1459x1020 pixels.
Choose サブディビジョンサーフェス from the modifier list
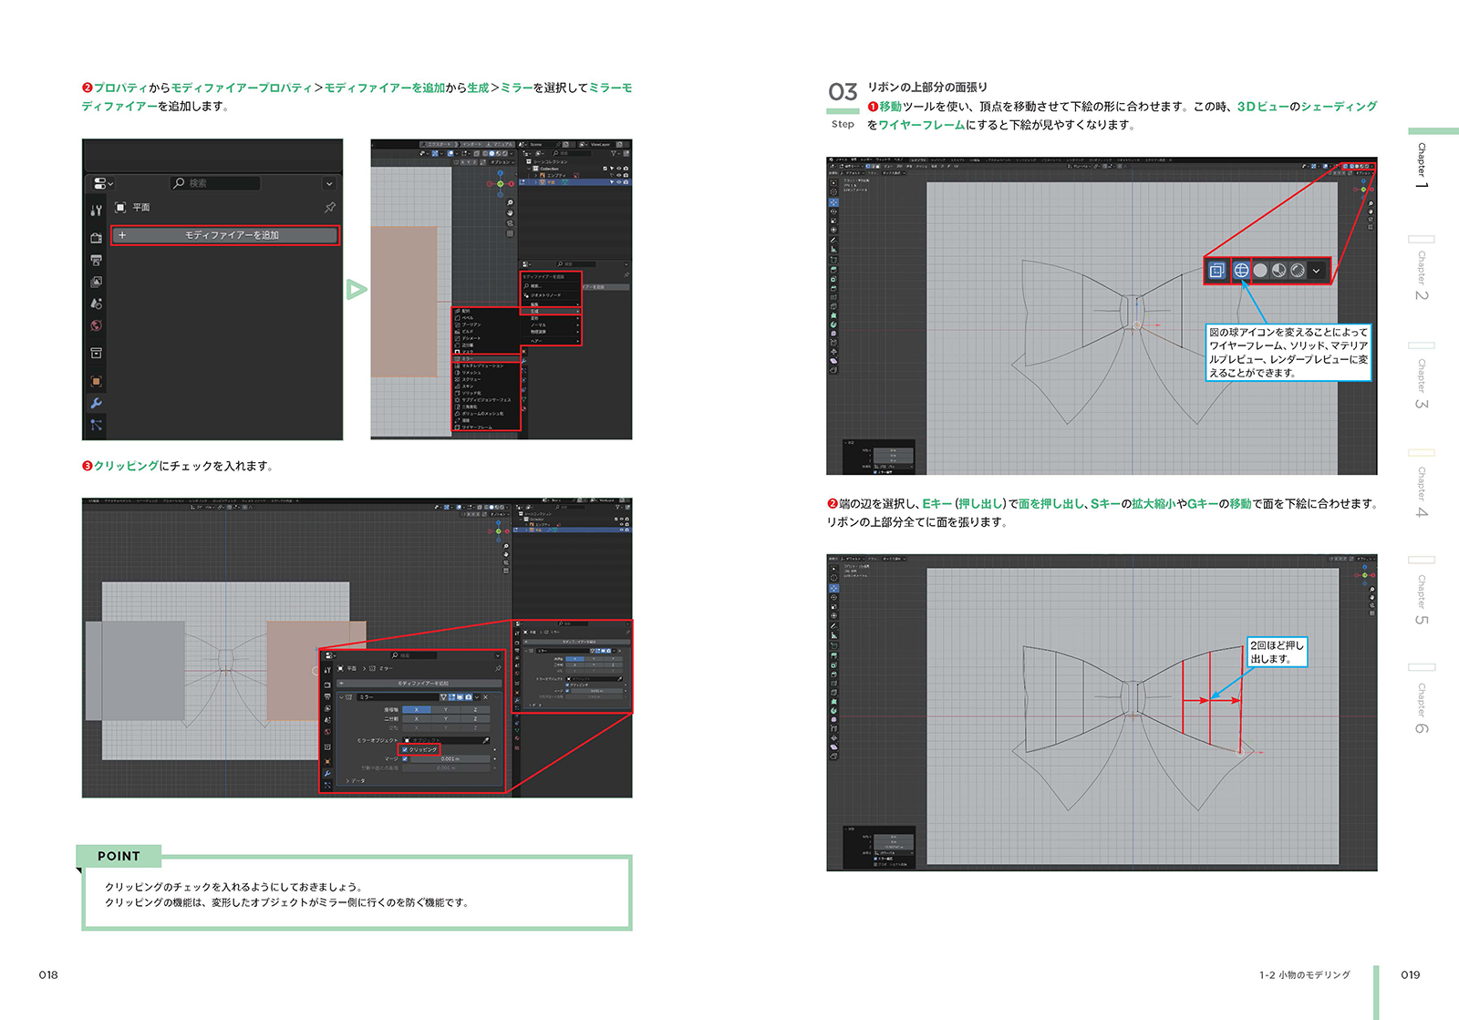486,399
